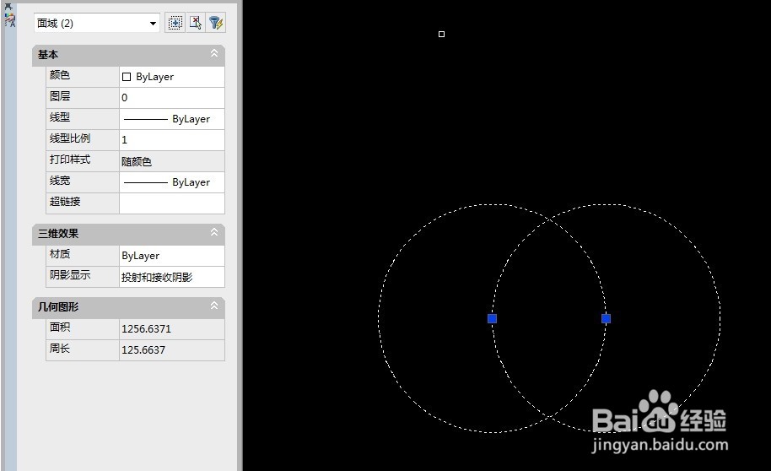Click the 周长 property label
Screen dimensions: 771x471
click(60, 349)
